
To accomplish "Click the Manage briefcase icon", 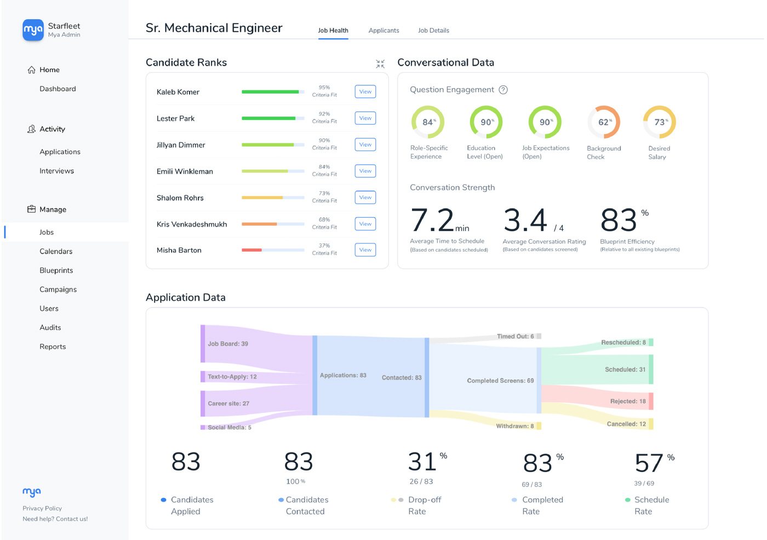I will (x=31, y=209).
